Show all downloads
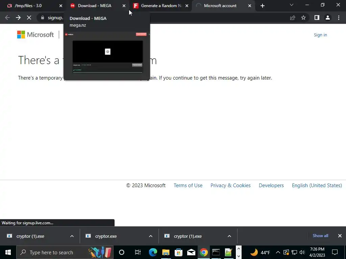 pyautogui.click(x=320, y=236)
